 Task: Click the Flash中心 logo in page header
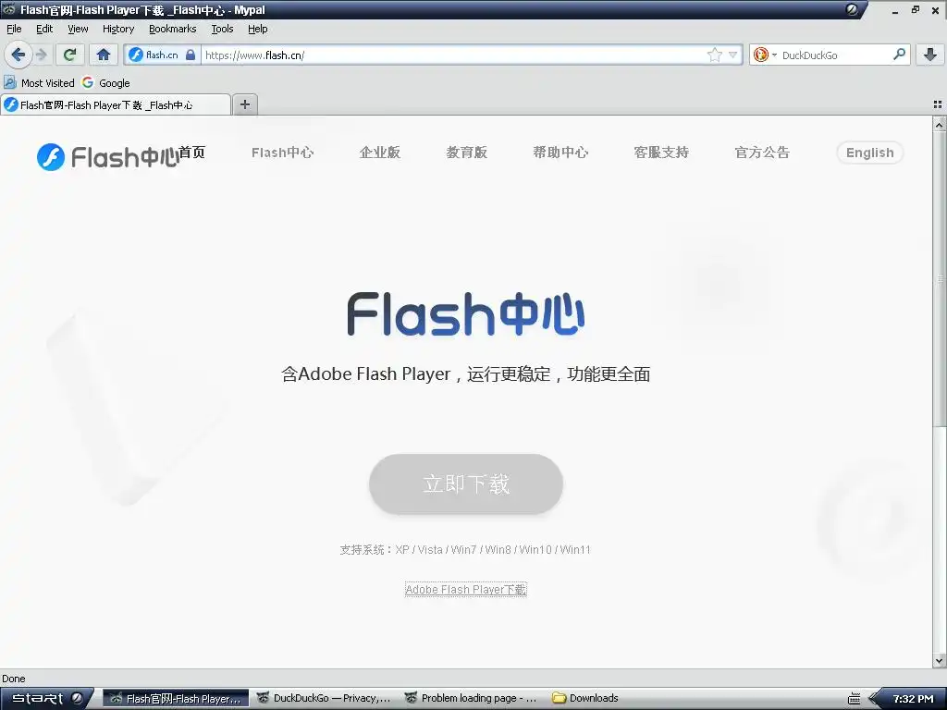(107, 157)
